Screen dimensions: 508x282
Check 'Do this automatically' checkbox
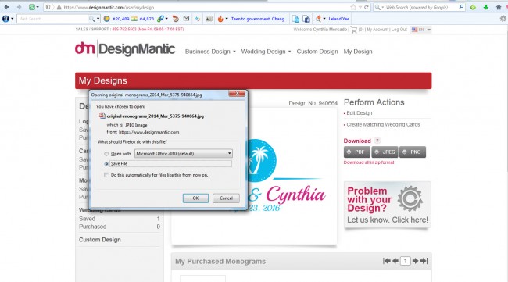[x=106, y=175]
